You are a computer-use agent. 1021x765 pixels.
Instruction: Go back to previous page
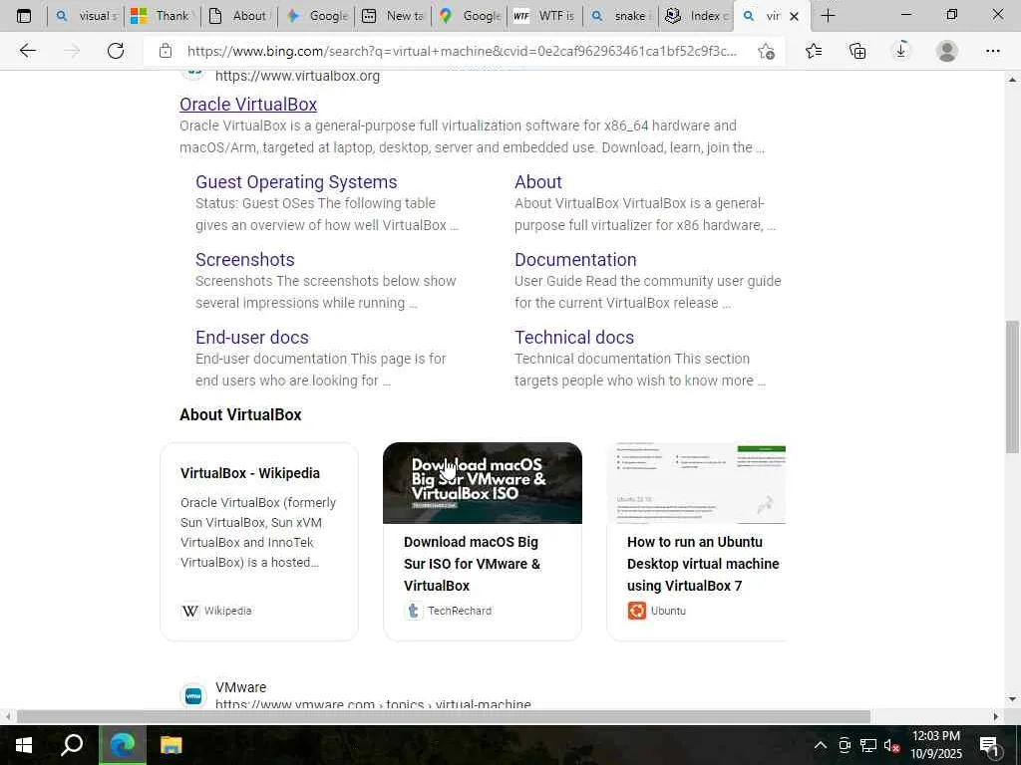(x=27, y=51)
